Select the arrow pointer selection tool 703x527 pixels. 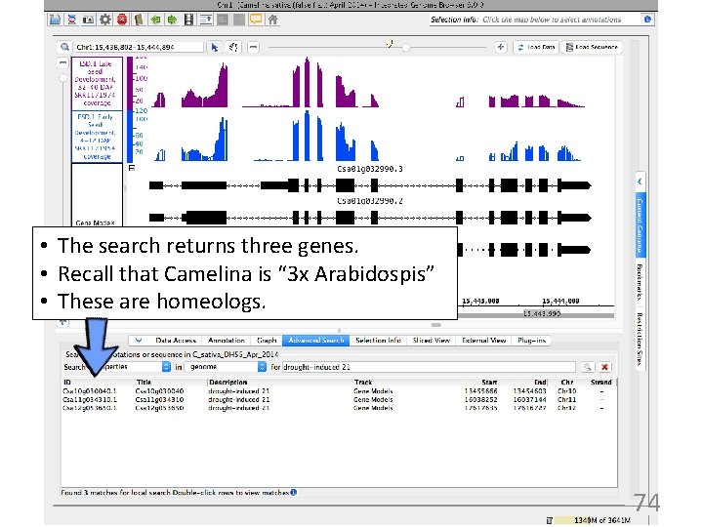(215, 47)
